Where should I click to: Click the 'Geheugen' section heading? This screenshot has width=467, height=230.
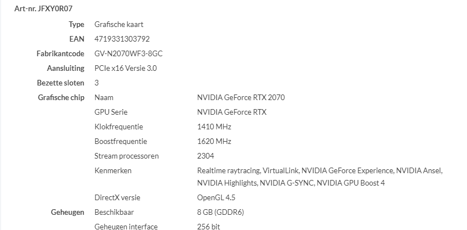[x=67, y=212]
